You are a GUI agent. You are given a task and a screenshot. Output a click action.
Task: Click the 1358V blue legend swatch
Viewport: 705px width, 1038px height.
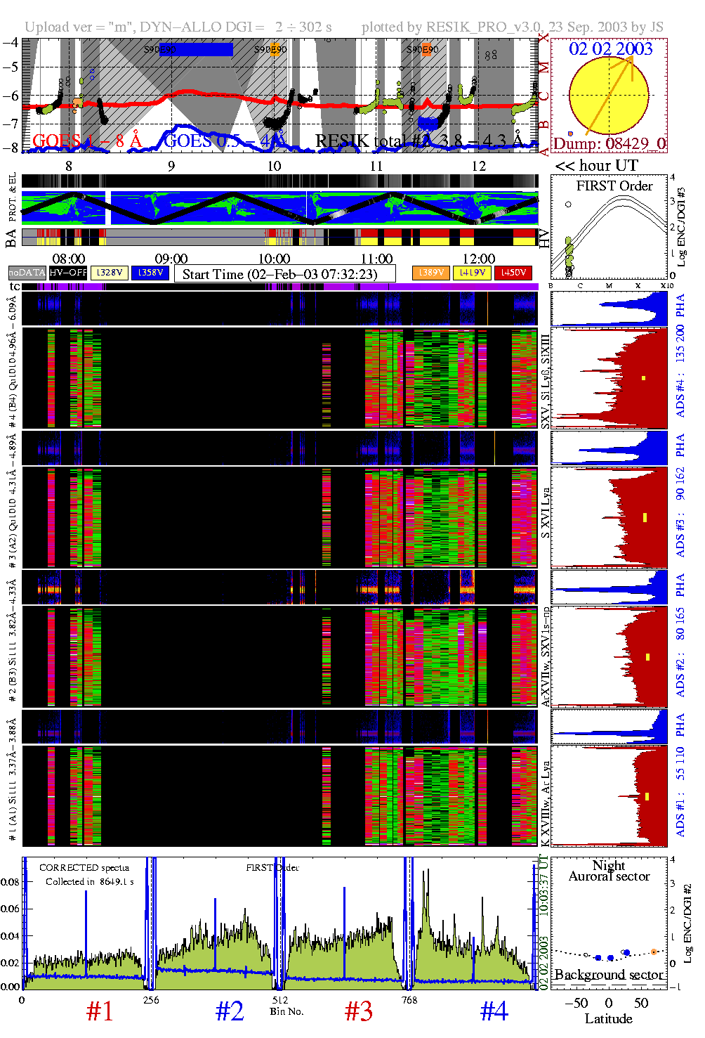tap(150, 273)
